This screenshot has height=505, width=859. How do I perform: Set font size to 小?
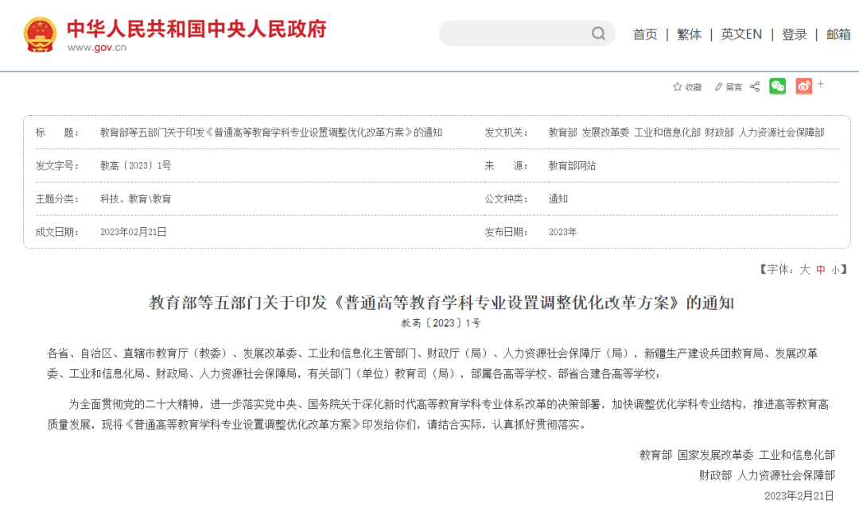(x=835, y=270)
